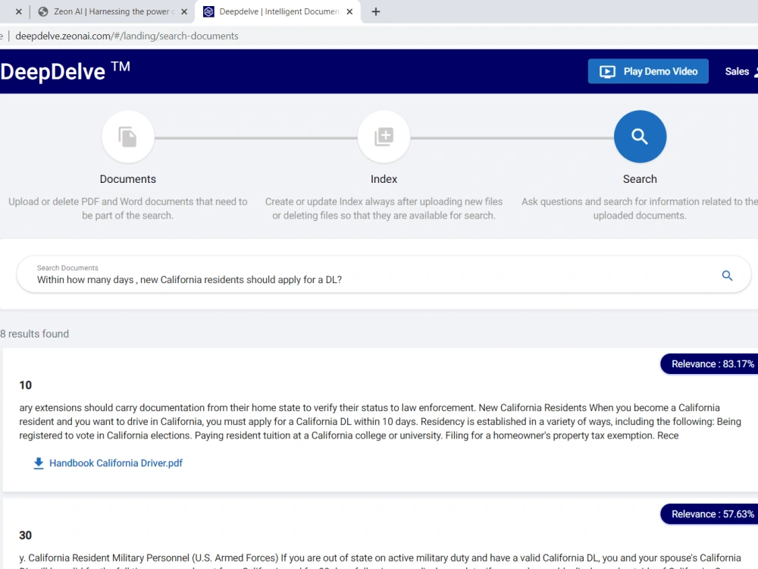Click the video icon in Play Demo Video
Screen dimensions: 758x569
pos(608,71)
